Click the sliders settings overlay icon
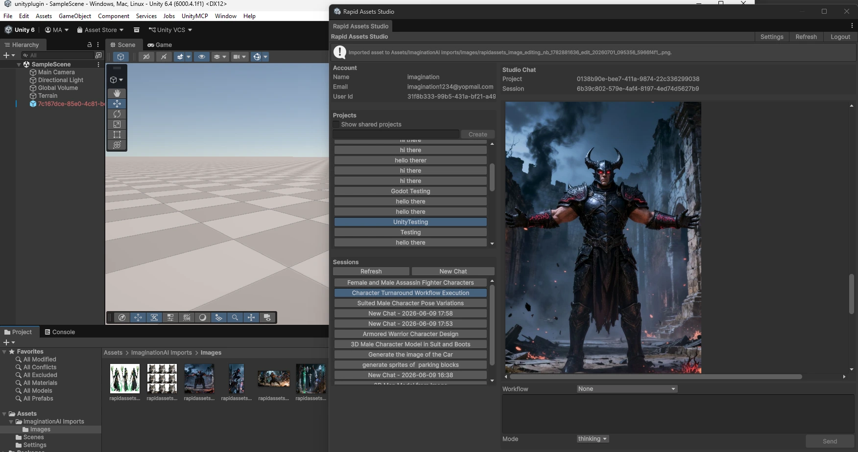The height and width of the screenshot is (452, 858). [x=170, y=317]
